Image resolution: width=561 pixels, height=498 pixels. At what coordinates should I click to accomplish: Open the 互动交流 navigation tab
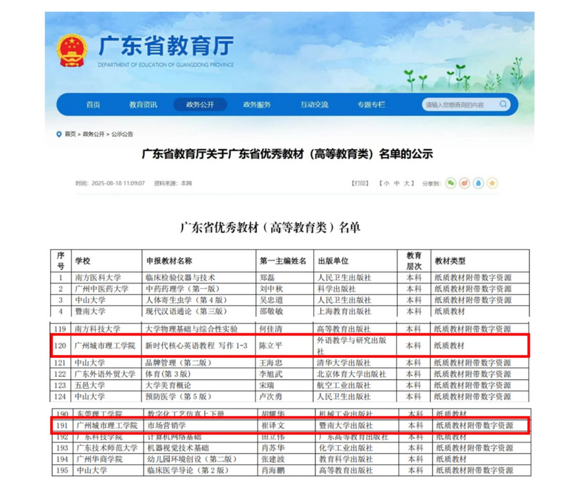coord(314,104)
